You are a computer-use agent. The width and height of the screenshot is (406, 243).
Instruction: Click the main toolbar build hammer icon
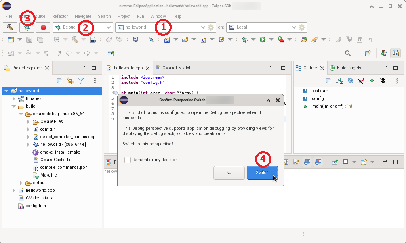pos(75,39)
